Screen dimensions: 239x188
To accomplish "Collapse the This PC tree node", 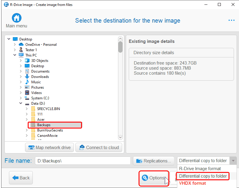I will click(15, 55).
